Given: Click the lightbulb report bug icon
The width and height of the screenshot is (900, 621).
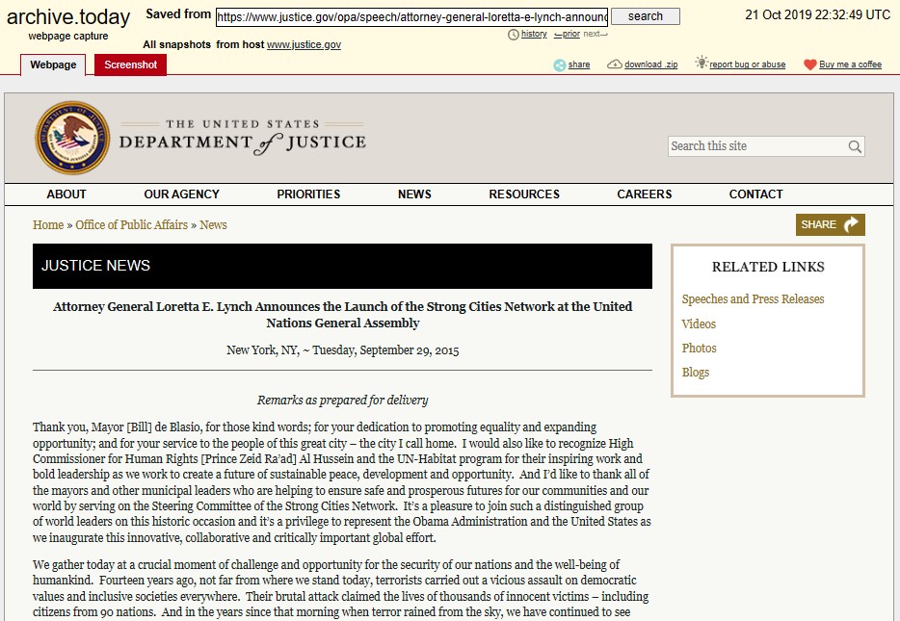Looking at the screenshot, I should click(x=701, y=63).
